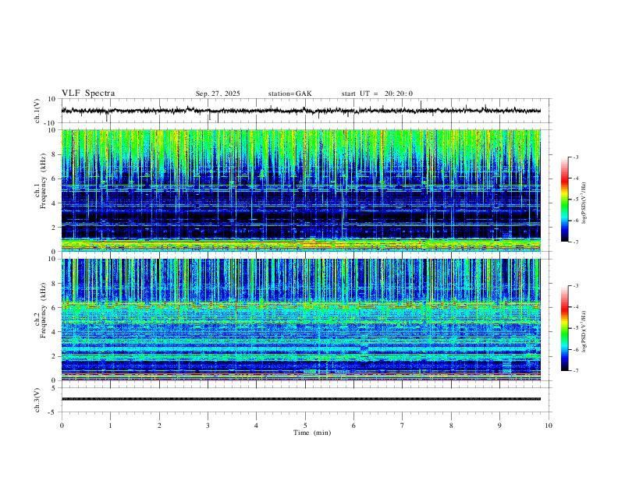Click the ch.3 flat voltage trace
The image size is (618, 477).
tap(300, 399)
